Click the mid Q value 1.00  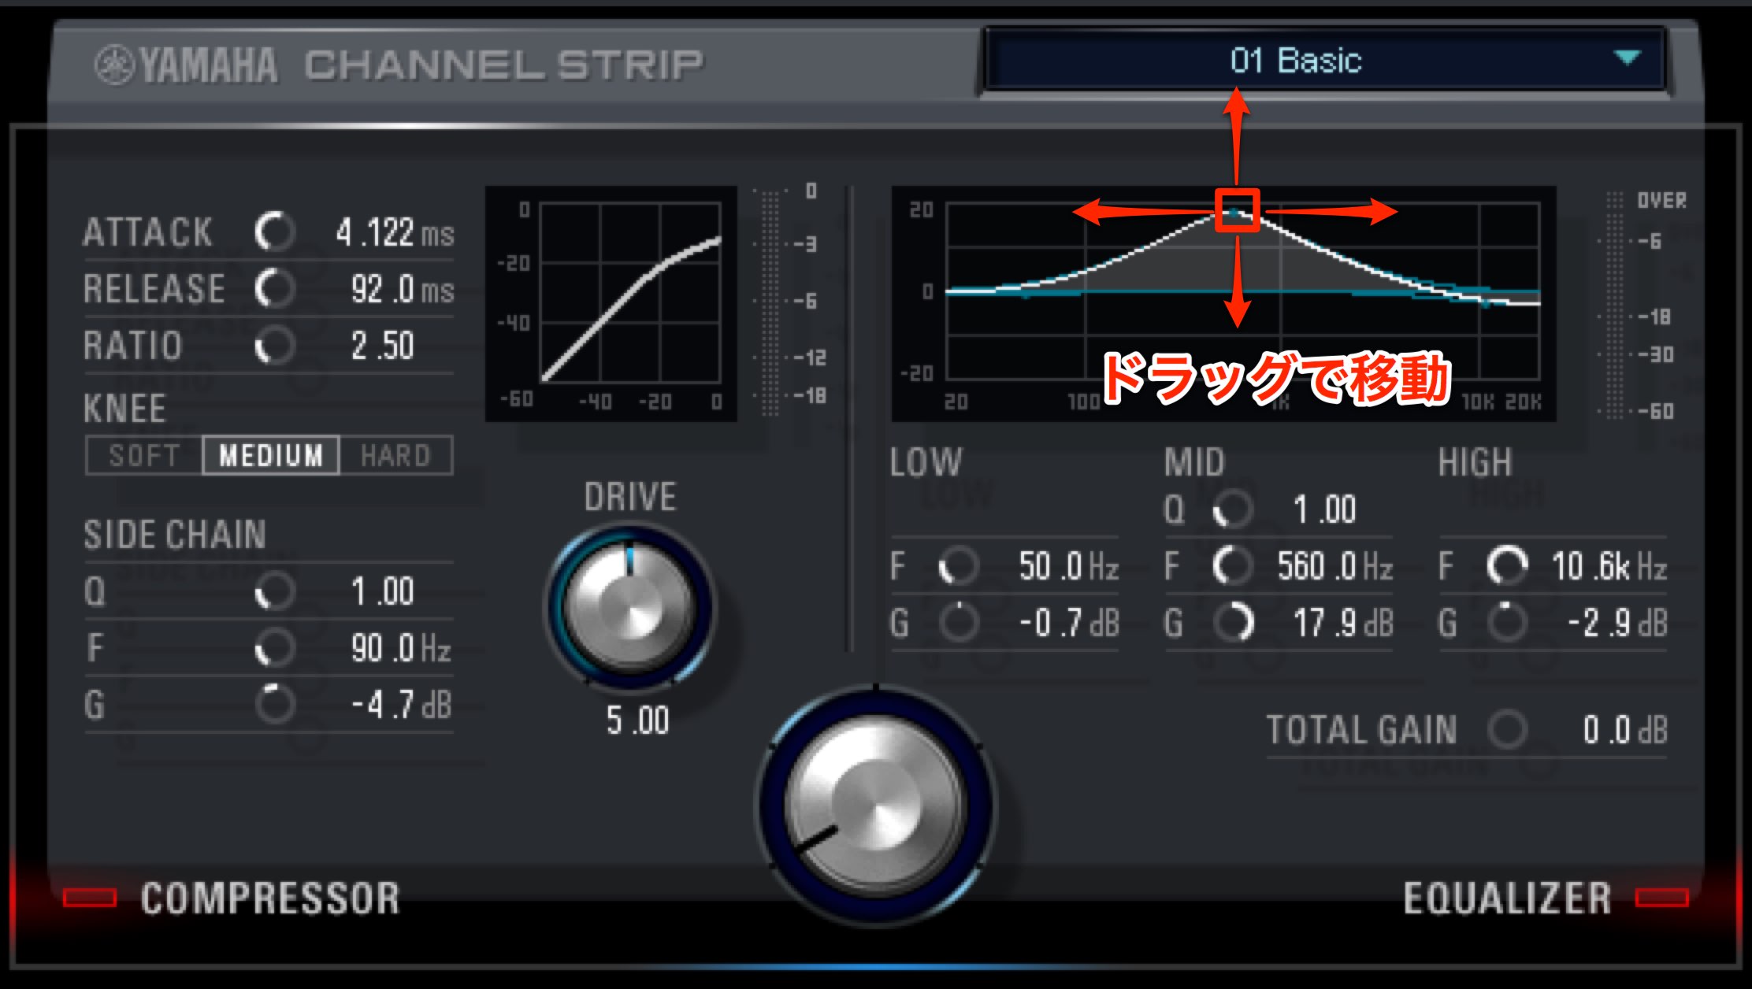[x=1325, y=510]
